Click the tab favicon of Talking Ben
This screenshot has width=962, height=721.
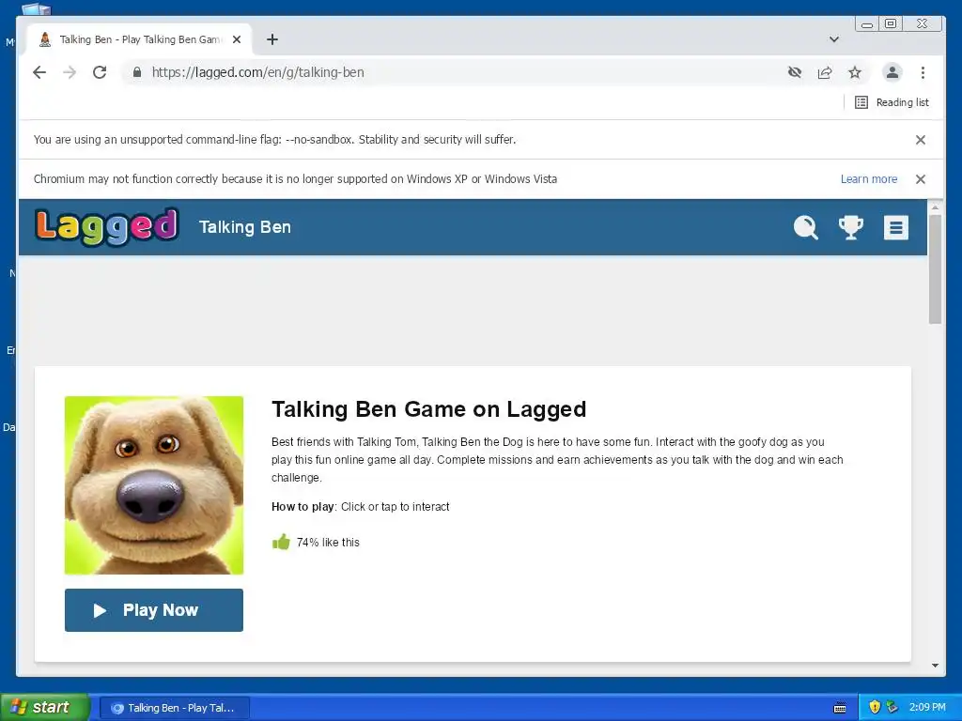[45, 39]
